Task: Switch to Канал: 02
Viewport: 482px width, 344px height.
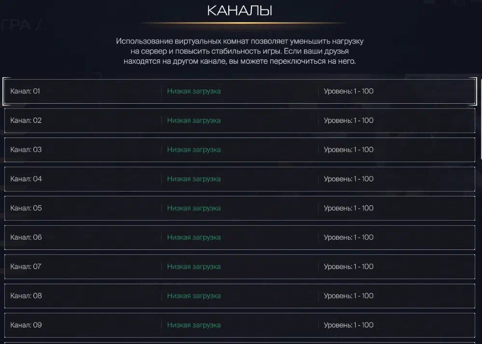Action: click(x=240, y=121)
